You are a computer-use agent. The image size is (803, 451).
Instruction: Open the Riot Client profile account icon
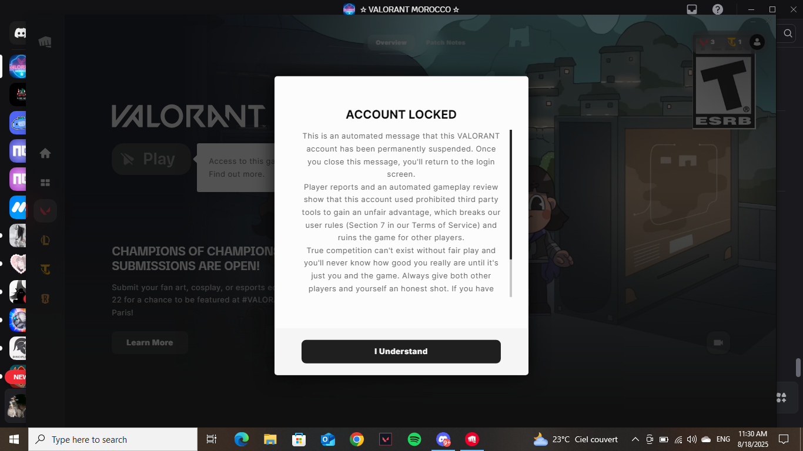click(757, 42)
